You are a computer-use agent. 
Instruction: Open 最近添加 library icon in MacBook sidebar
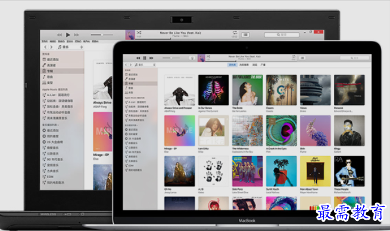[126, 74]
